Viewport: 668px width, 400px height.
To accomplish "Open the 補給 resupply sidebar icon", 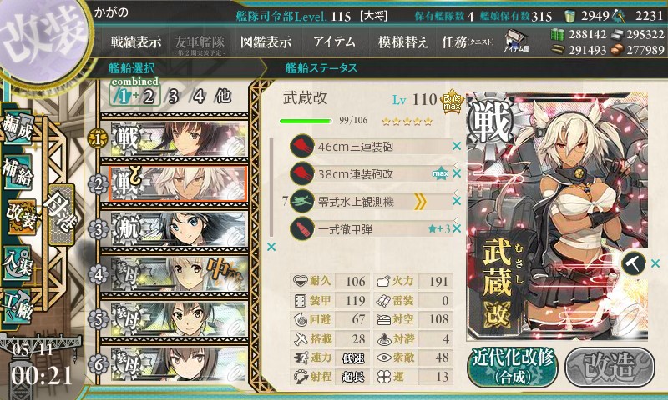I will pos(18,172).
